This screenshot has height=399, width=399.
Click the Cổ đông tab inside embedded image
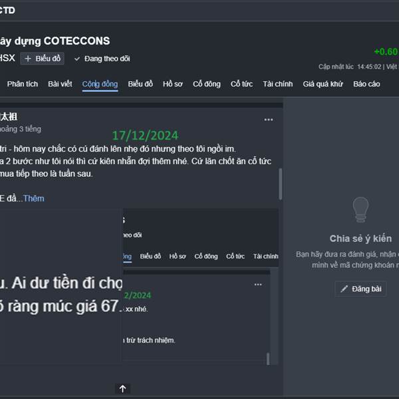[206, 256]
